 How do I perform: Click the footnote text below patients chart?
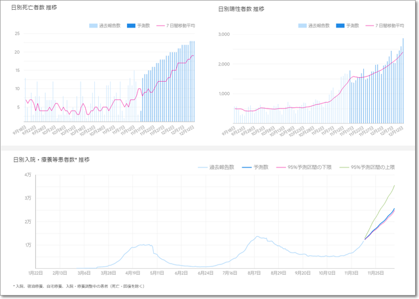tap(78, 286)
